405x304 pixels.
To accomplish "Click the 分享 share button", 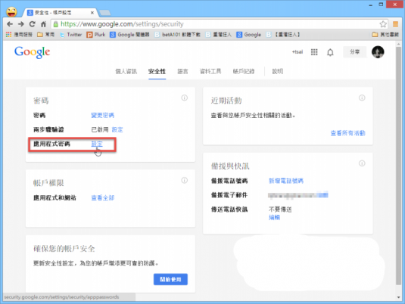I will 354,52.
